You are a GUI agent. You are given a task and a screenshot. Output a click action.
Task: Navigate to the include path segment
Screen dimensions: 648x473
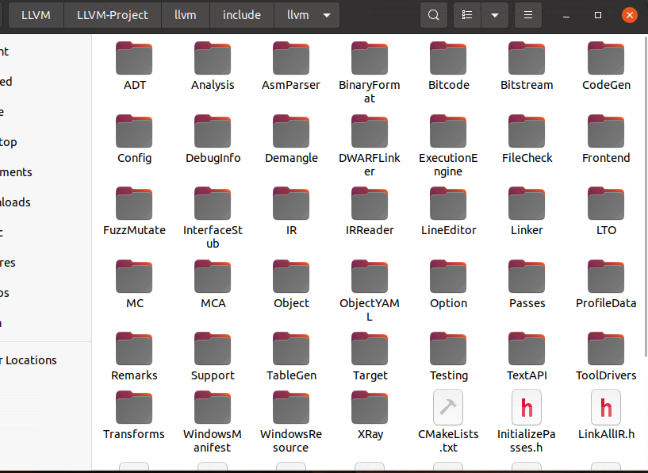242,15
